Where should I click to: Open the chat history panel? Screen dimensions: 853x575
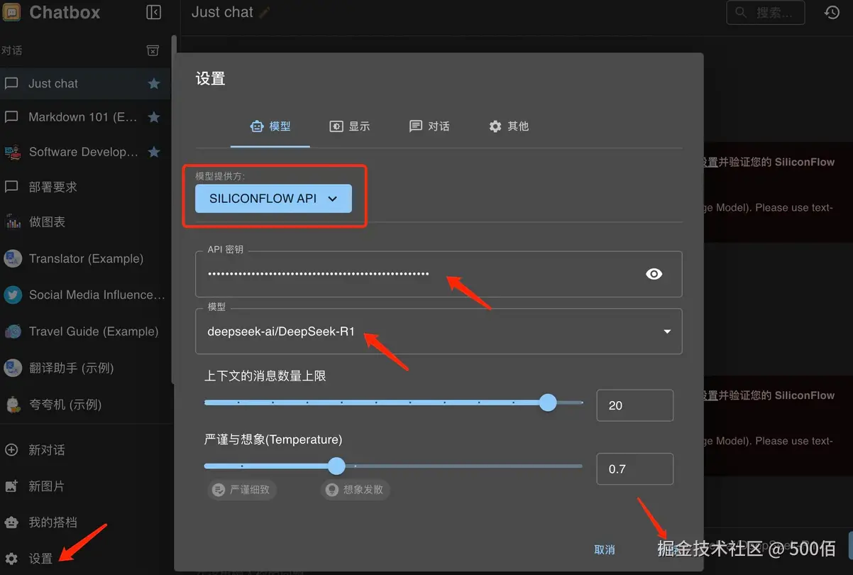[831, 12]
